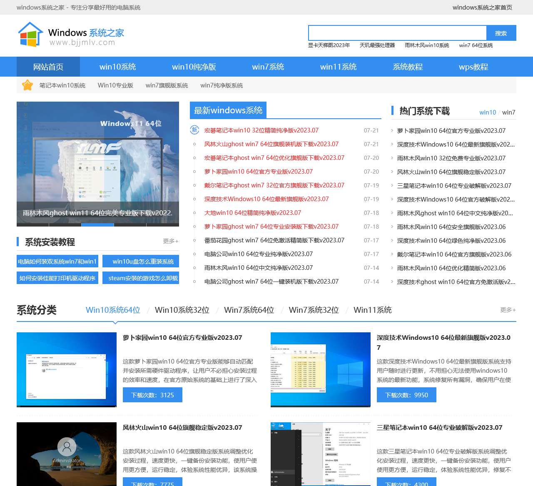Open the 深度技术Windows10 card thumbnail

(x=321, y=370)
